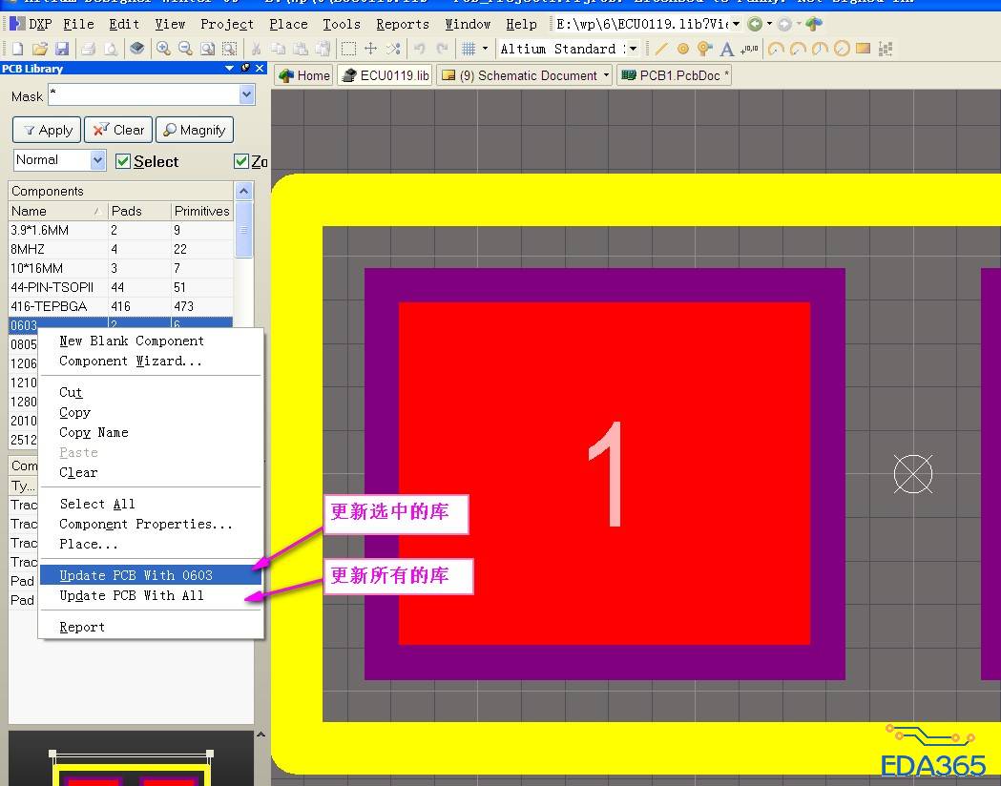1001x786 pixels.
Task: Open a file via the folder icon
Action: [x=39, y=49]
